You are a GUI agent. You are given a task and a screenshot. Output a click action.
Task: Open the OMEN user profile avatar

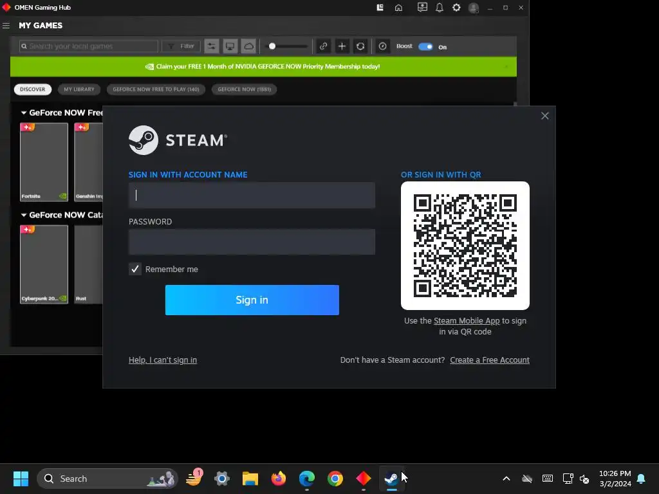pyautogui.click(x=474, y=8)
